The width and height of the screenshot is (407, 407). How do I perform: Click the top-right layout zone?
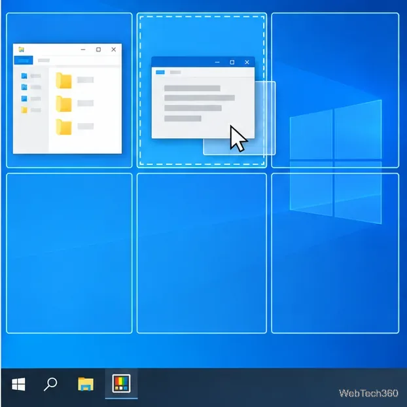coord(335,90)
